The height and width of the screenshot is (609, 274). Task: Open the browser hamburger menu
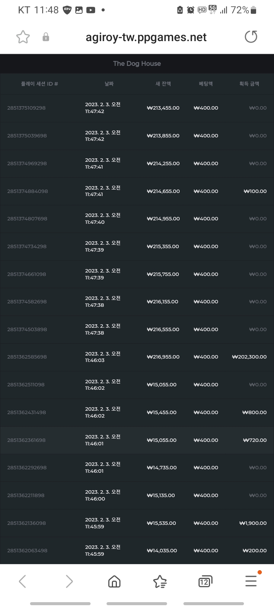(251, 581)
